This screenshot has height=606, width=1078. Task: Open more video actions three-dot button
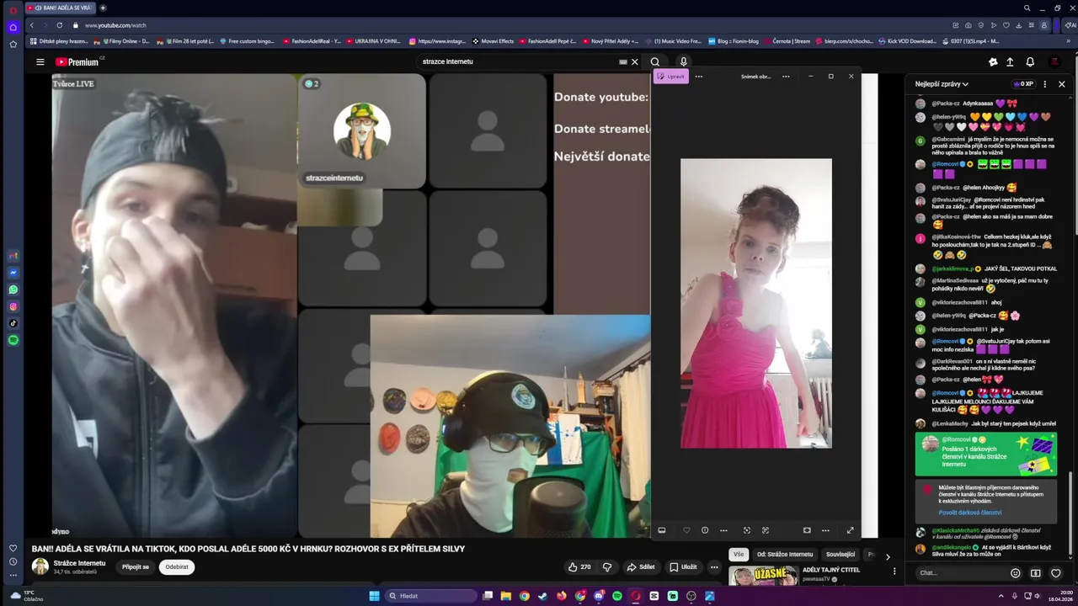pyautogui.click(x=714, y=566)
